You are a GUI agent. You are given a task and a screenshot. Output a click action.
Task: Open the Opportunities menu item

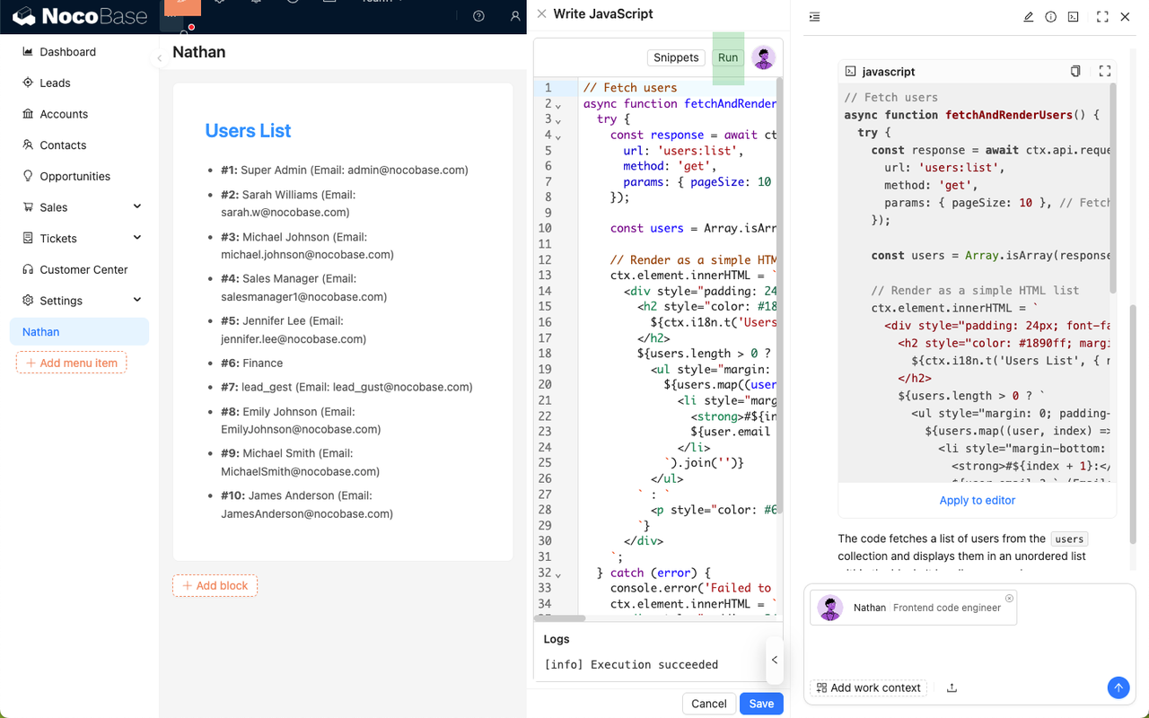(x=79, y=176)
